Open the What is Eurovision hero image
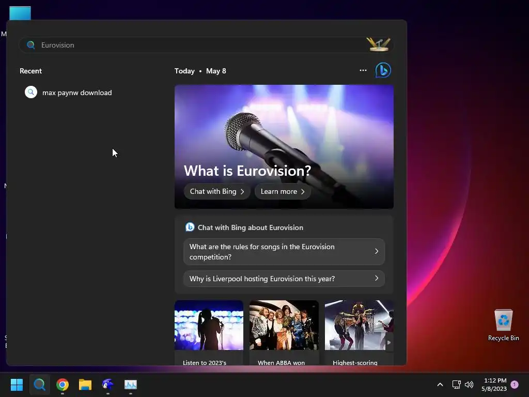 284,146
